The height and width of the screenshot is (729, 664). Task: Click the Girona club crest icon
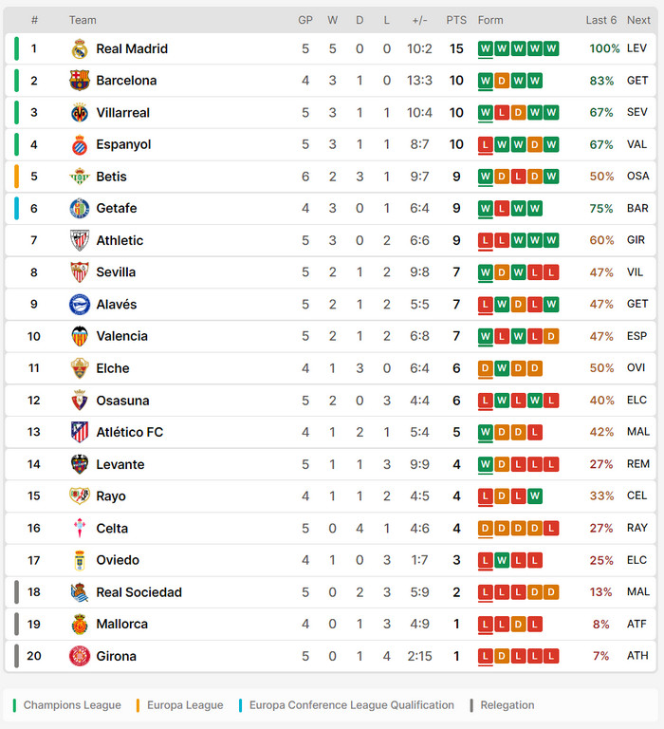tap(80, 656)
